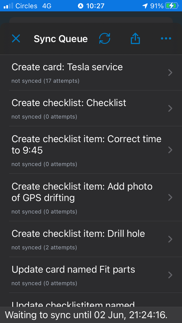This screenshot has height=323, width=182.
Task: Expand chevron for Create checklist: Checklist
Action: [170, 108]
